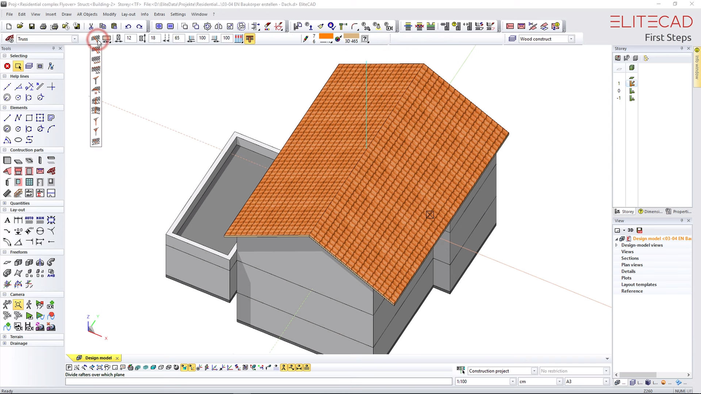Open the Truss dropdown

[74, 39]
